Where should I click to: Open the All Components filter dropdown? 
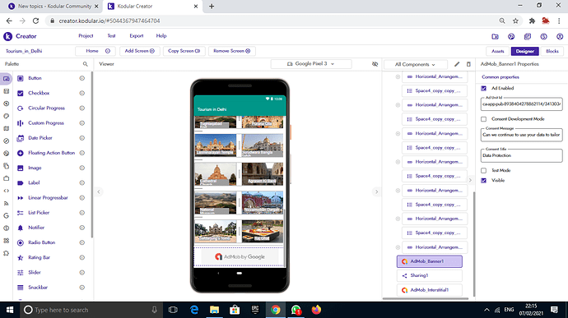point(415,64)
